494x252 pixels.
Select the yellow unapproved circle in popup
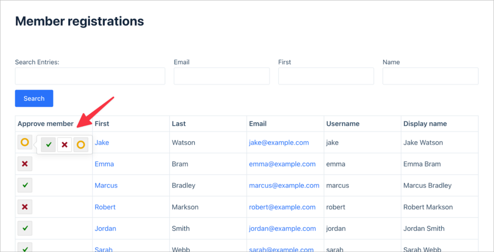click(x=81, y=145)
